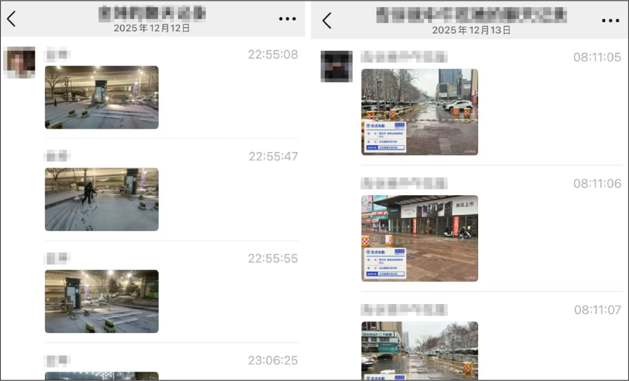
Task: Open the street photo sent at 08:11:07
Action: [x=420, y=350]
